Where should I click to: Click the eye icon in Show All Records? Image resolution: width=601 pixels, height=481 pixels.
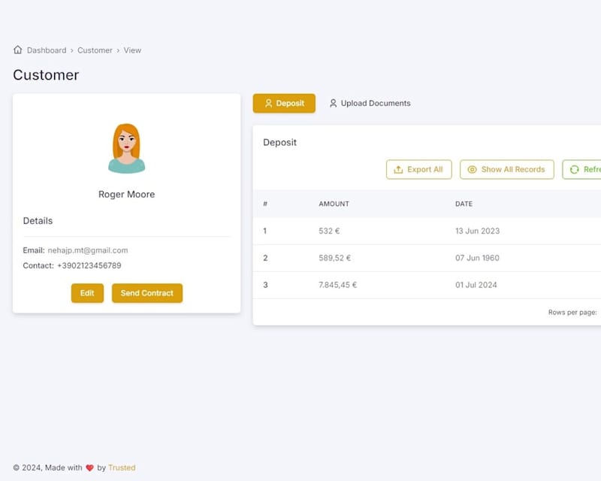point(472,170)
